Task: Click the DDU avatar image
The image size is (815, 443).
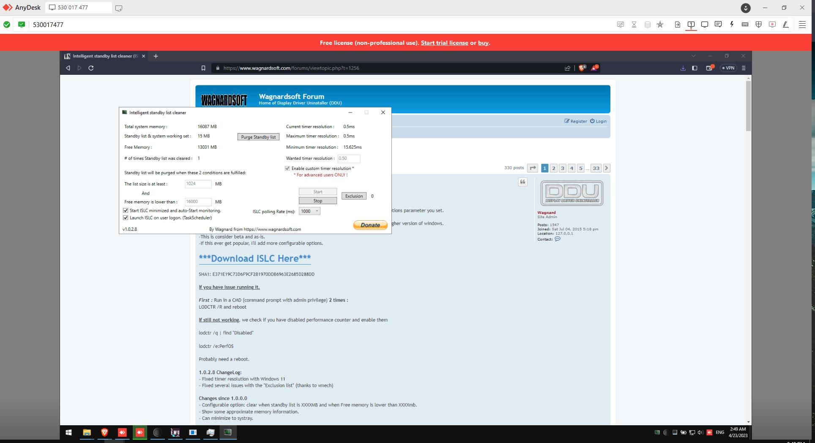Action: pyautogui.click(x=572, y=193)
